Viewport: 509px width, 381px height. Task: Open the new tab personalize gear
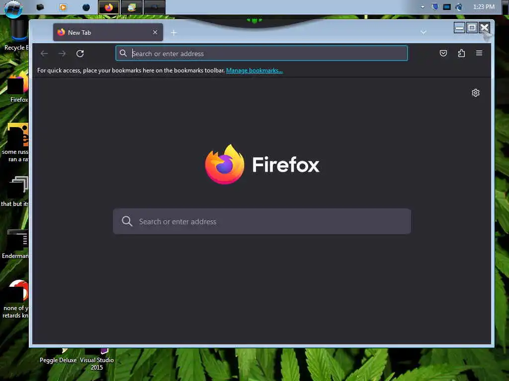476,93
